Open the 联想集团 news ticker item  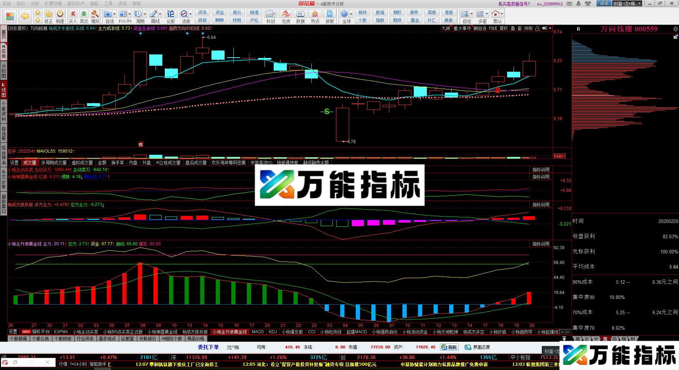click(541, 364)
